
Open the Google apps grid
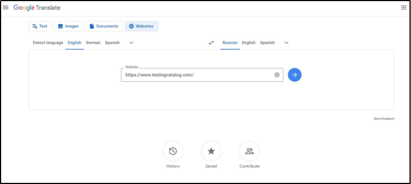point(404,8)
